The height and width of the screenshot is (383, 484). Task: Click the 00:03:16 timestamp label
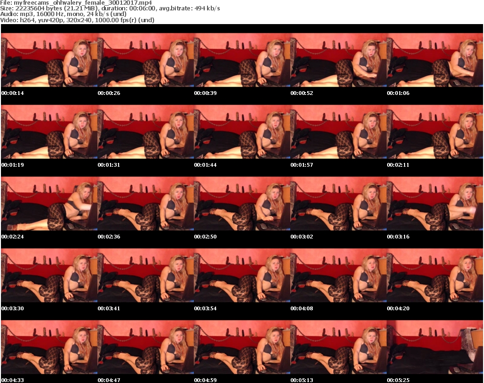[x=398, y=237]
